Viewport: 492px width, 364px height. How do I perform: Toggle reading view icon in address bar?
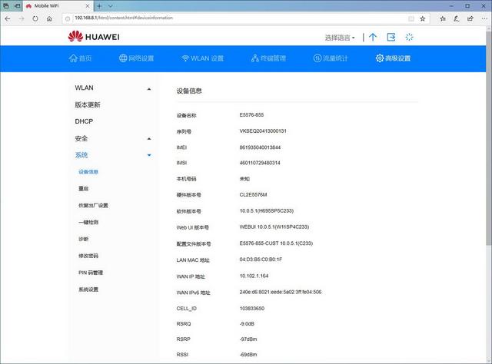[411, 18]
